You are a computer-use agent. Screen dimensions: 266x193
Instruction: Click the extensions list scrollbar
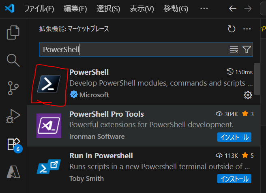pyautogui.click(x=257, y=81)
